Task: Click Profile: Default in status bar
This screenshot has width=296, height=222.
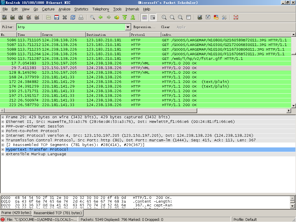Action: (245, 220)
